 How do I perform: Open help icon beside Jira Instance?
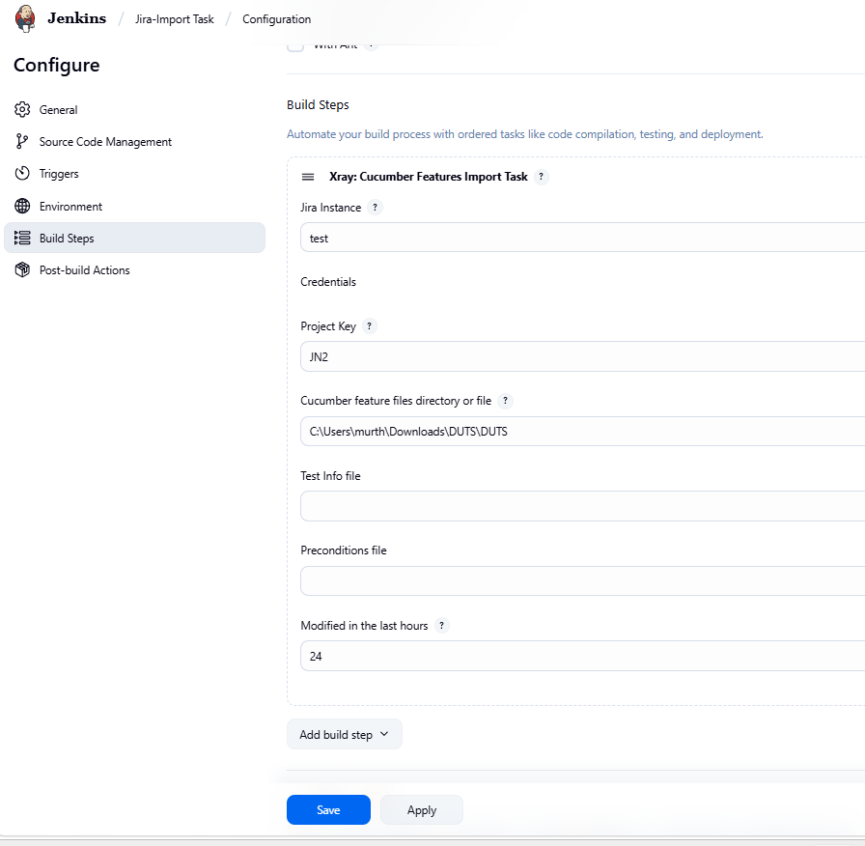[376, 208]
